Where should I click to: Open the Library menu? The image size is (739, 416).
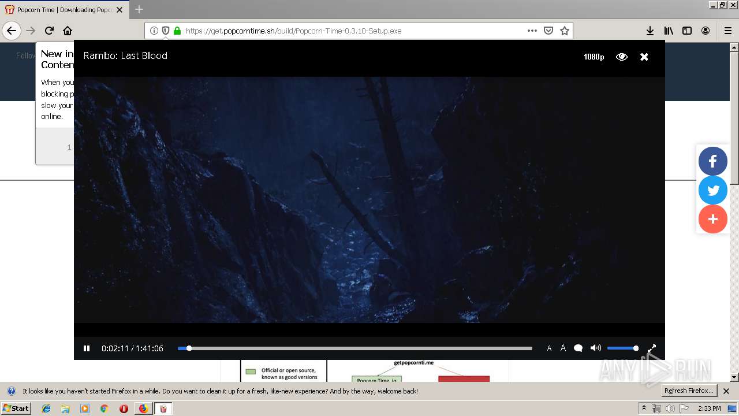click(x=669, y=31)
